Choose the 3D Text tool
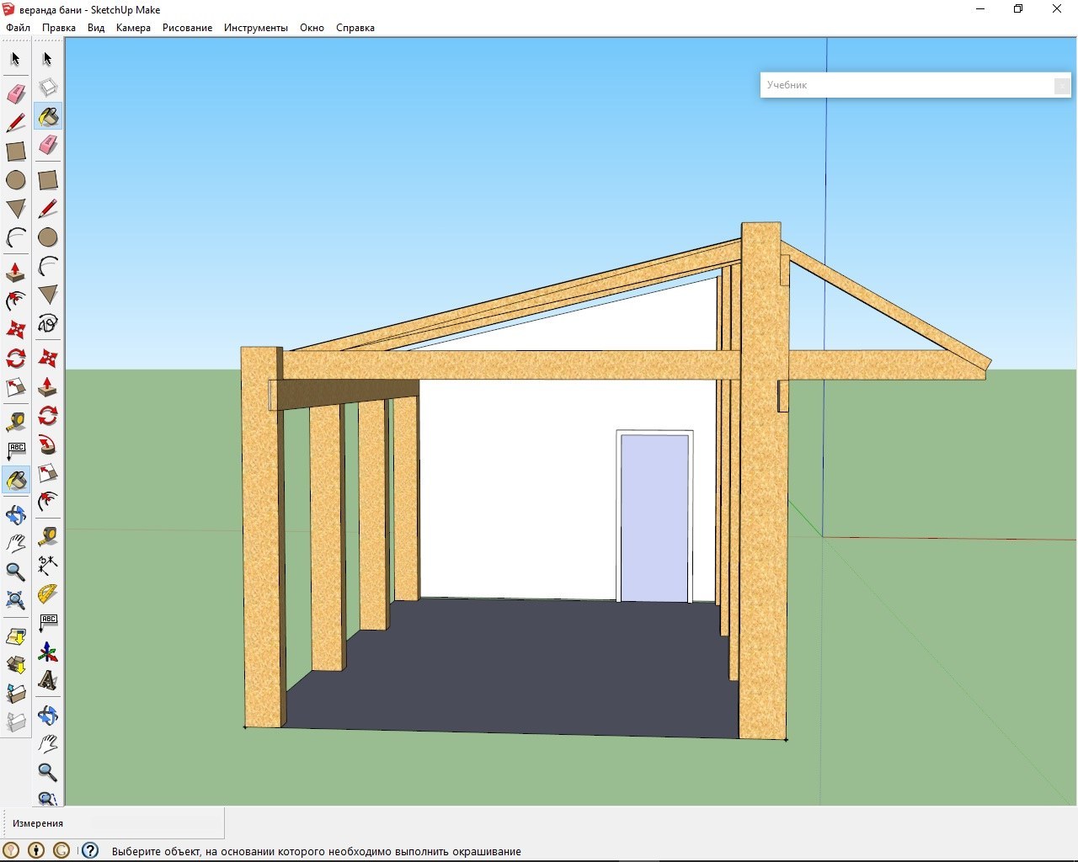Image resolution: width=1078 pixels, height=862 pixels. 48,680
